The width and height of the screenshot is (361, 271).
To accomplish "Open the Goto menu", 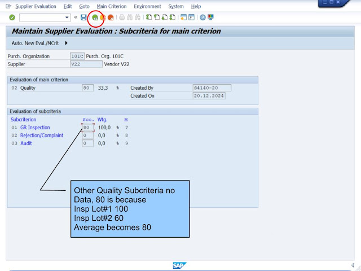I will click(84, 6).
